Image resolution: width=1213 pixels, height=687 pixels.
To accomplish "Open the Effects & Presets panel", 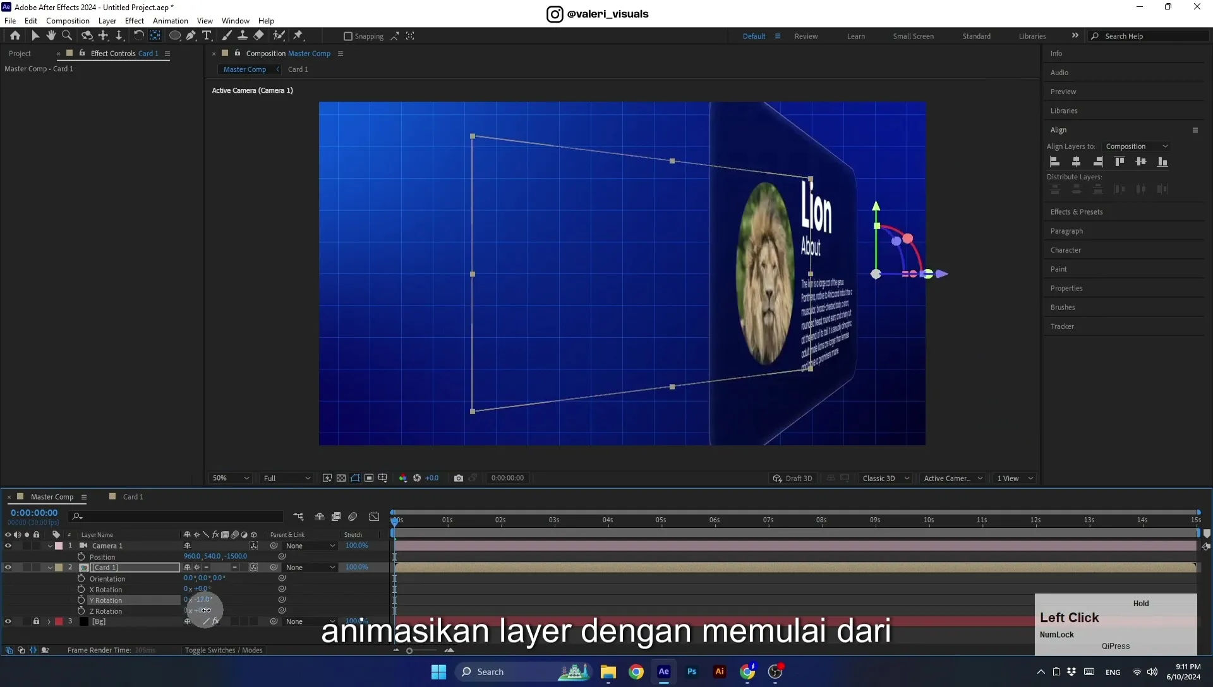I will pos(1077,212).
